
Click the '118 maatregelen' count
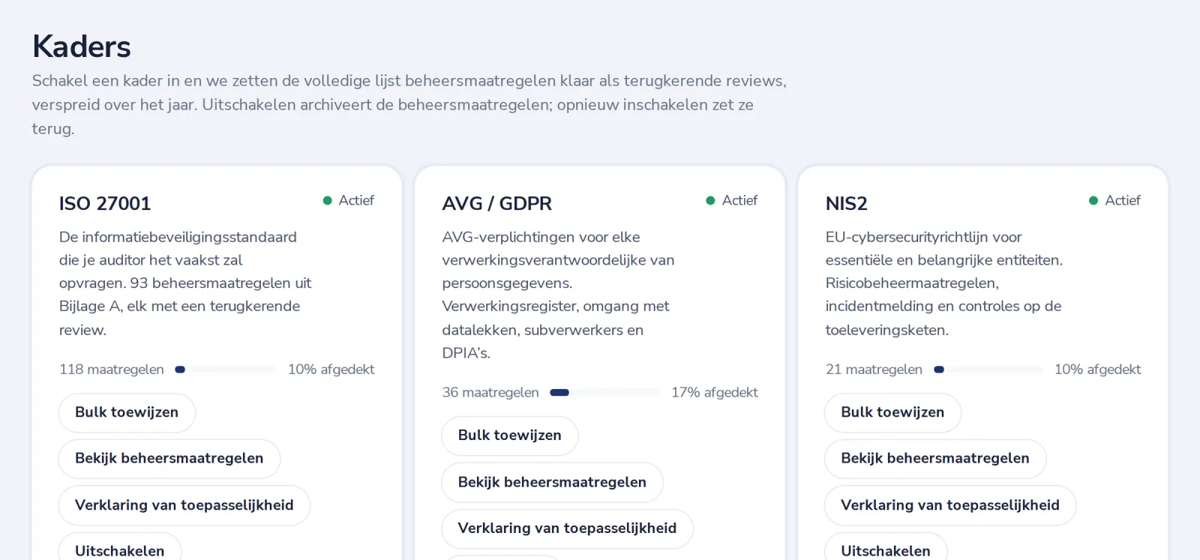112,370
